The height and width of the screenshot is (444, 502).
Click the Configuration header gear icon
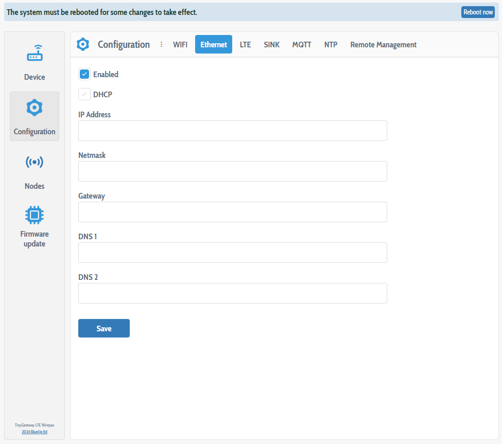coord(83,45)
